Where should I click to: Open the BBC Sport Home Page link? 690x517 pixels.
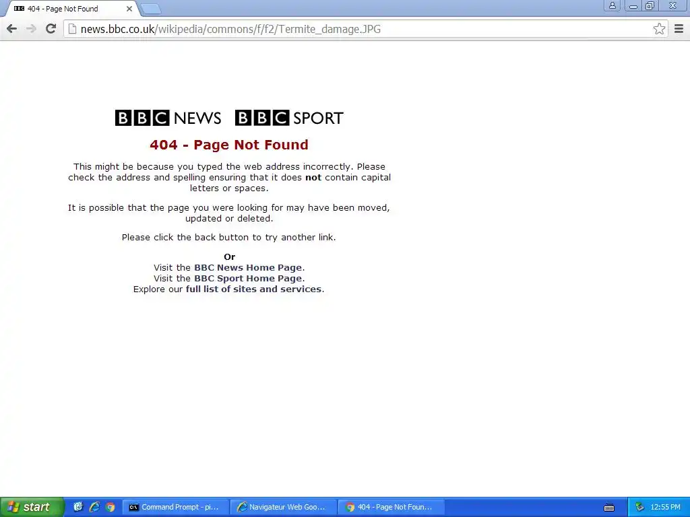(x=248, y=278)
